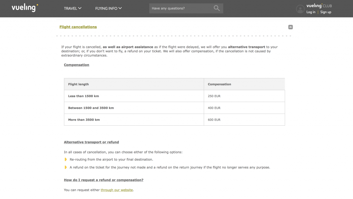This screenshot has height=199, width=353.
Task: Open the TRAVEL dropdown menu
Action: click(73, 8)
